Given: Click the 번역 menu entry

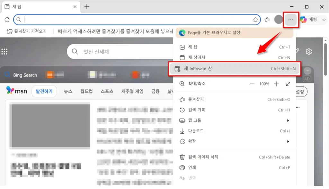Looking at the screenshot, I should click(235, 178).
